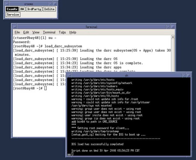Screen dimensions: 196x160
Task: Go to the InSite room
Action: 49,9
